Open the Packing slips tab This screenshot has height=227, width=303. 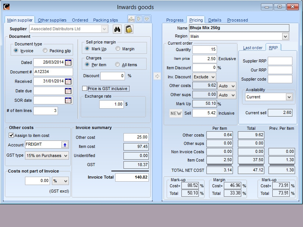tap(106, 20)
